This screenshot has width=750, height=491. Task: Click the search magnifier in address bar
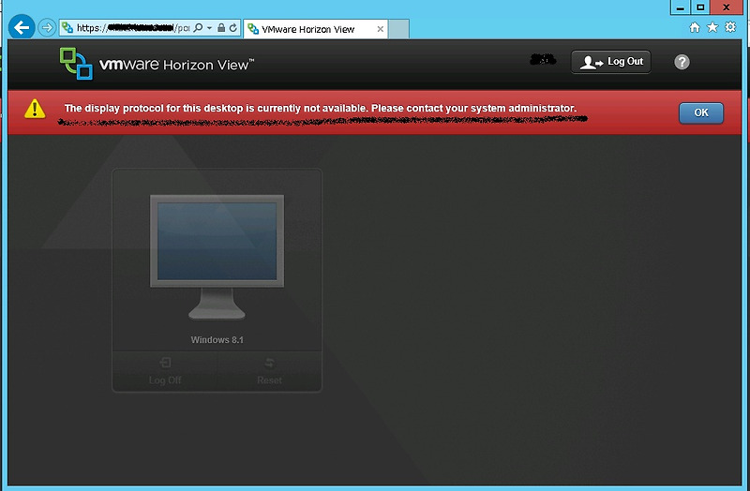pyautogui.click(x=199, y=28)
